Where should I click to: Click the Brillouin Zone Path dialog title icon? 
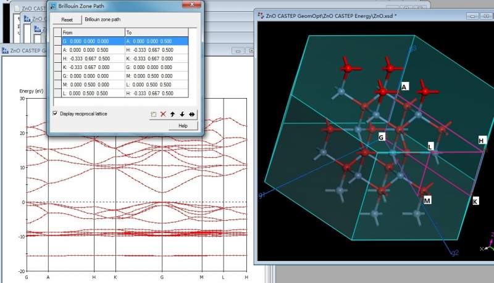coord(52,6)
